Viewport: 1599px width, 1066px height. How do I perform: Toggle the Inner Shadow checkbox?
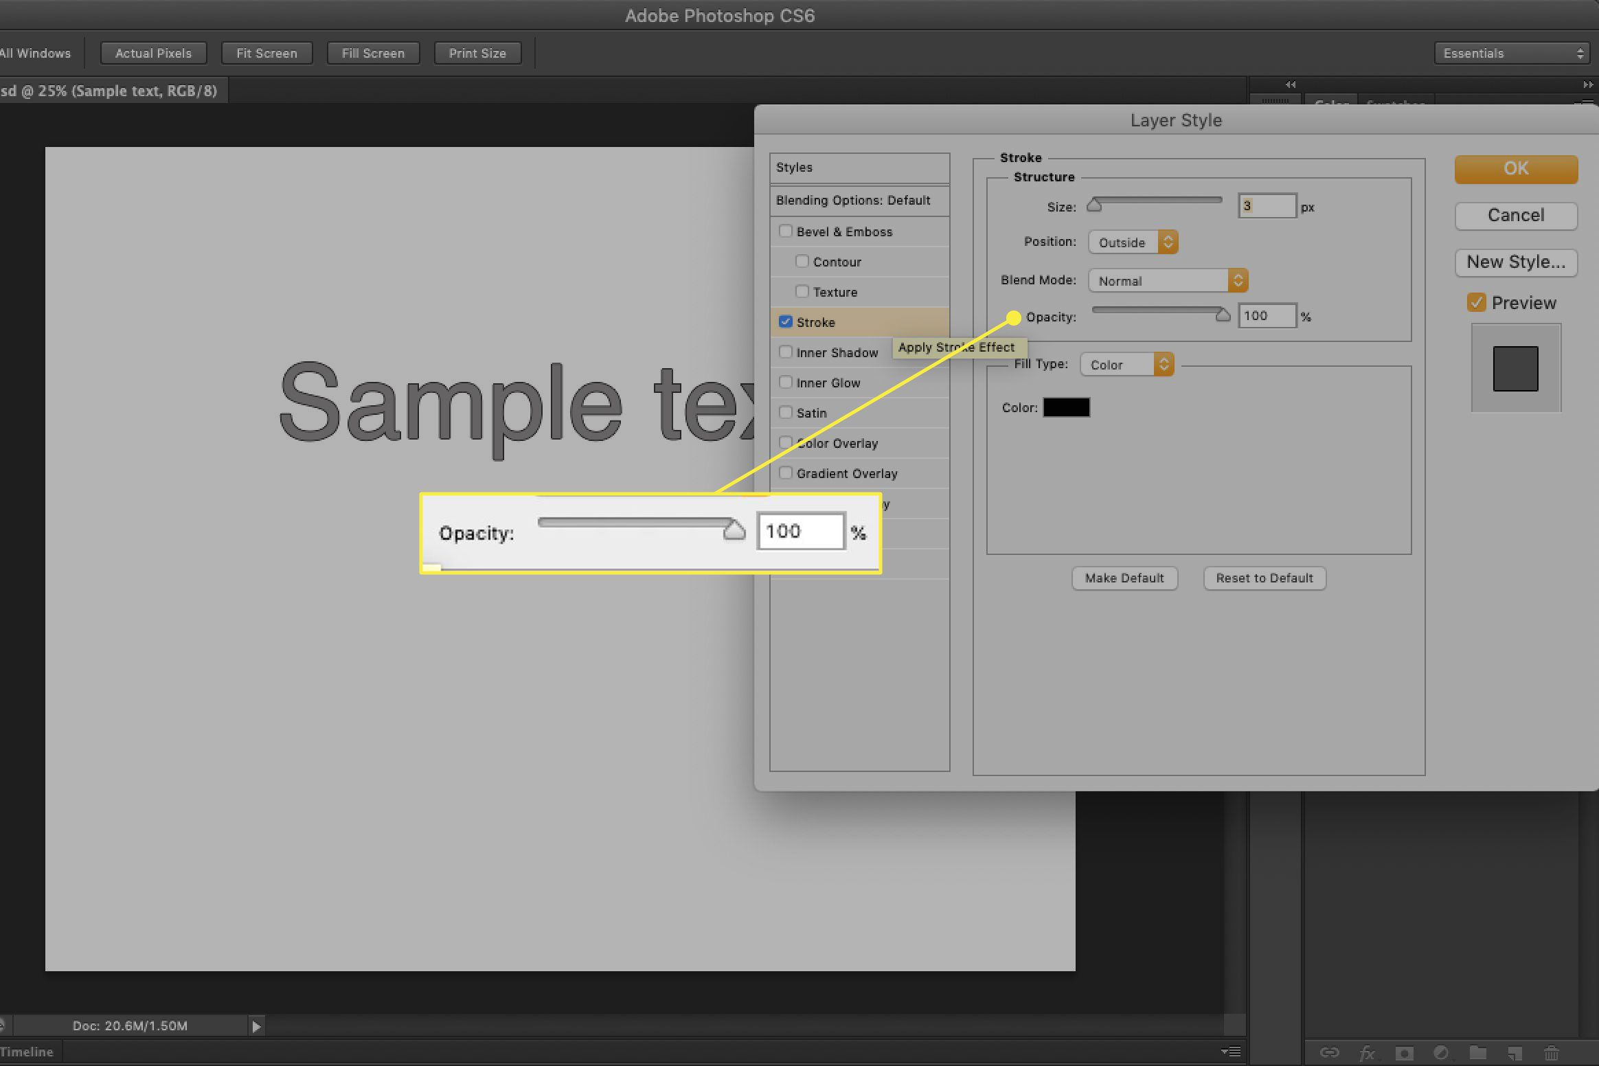784,352
